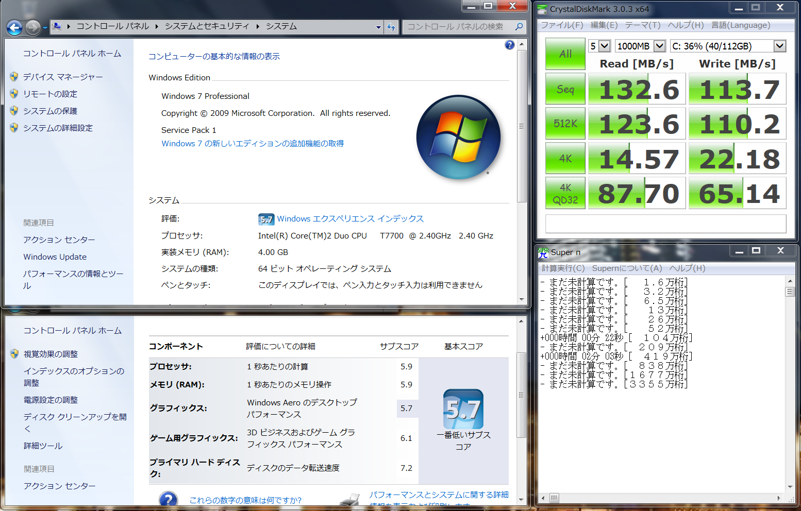
Task: Click コントロール パネル ホーム in system window
Action: click(72, 54)
